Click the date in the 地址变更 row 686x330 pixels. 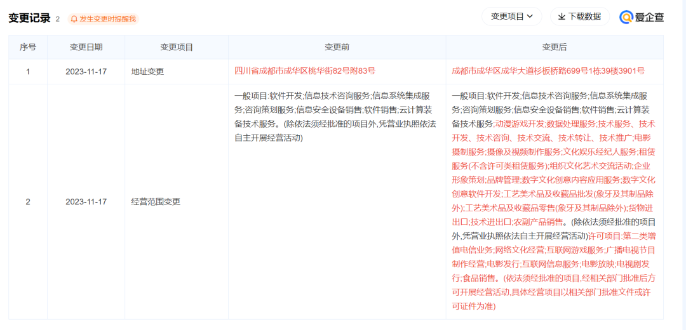click(86, 72)
